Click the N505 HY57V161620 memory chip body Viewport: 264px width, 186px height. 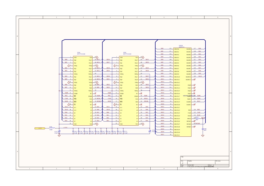point(129,90)
